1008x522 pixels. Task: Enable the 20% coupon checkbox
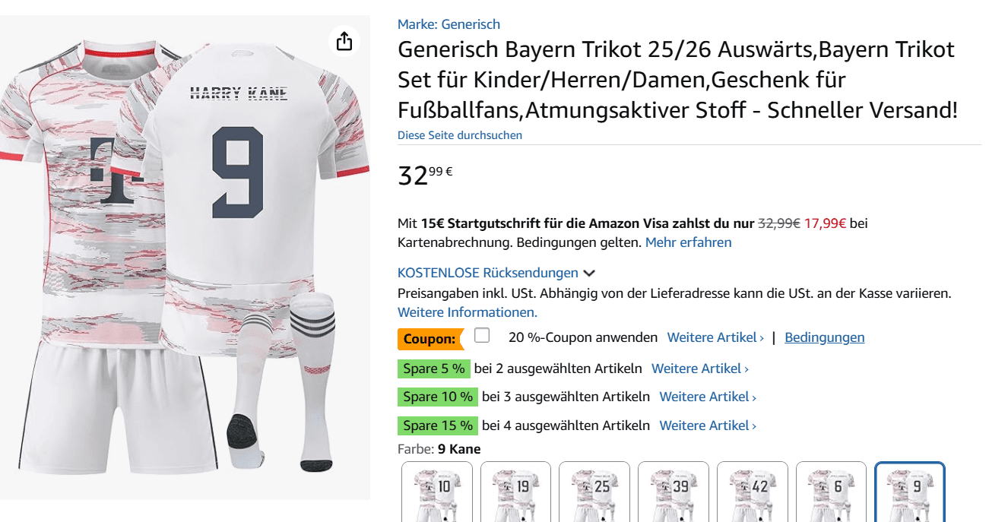[482, 334]
